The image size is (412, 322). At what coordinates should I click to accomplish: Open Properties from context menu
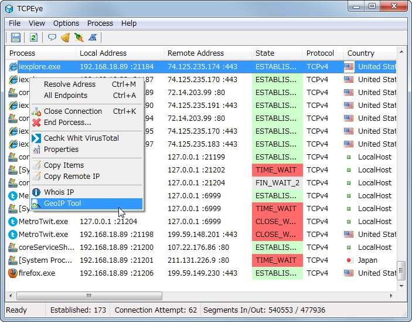[x=87, y=150]
